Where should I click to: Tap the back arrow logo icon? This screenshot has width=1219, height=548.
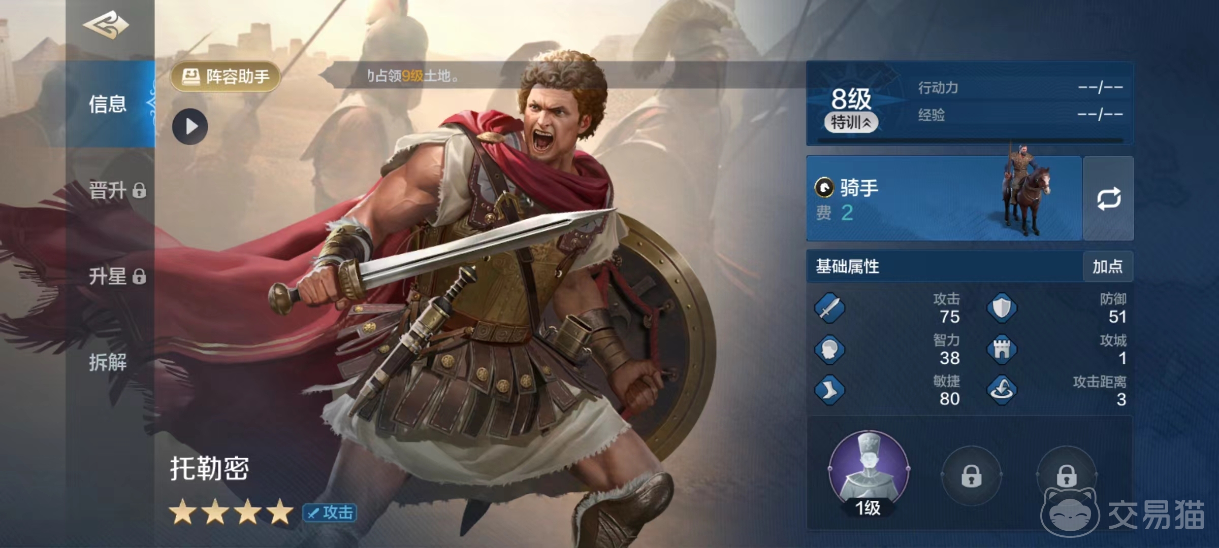coord(106,24)
